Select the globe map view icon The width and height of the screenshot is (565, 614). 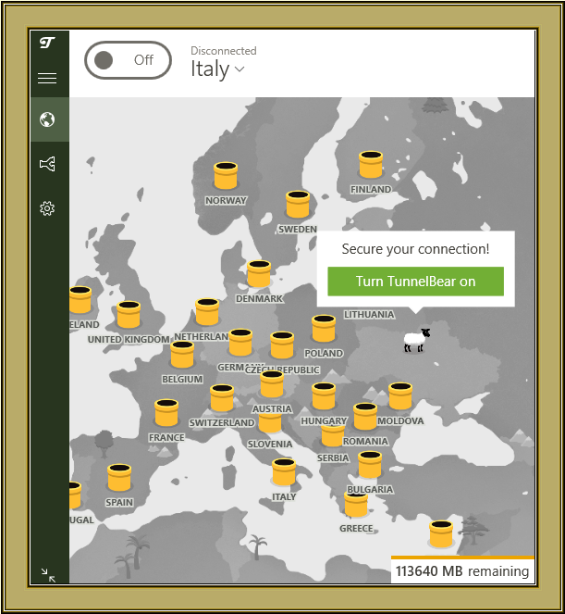(x=47, y=119)
